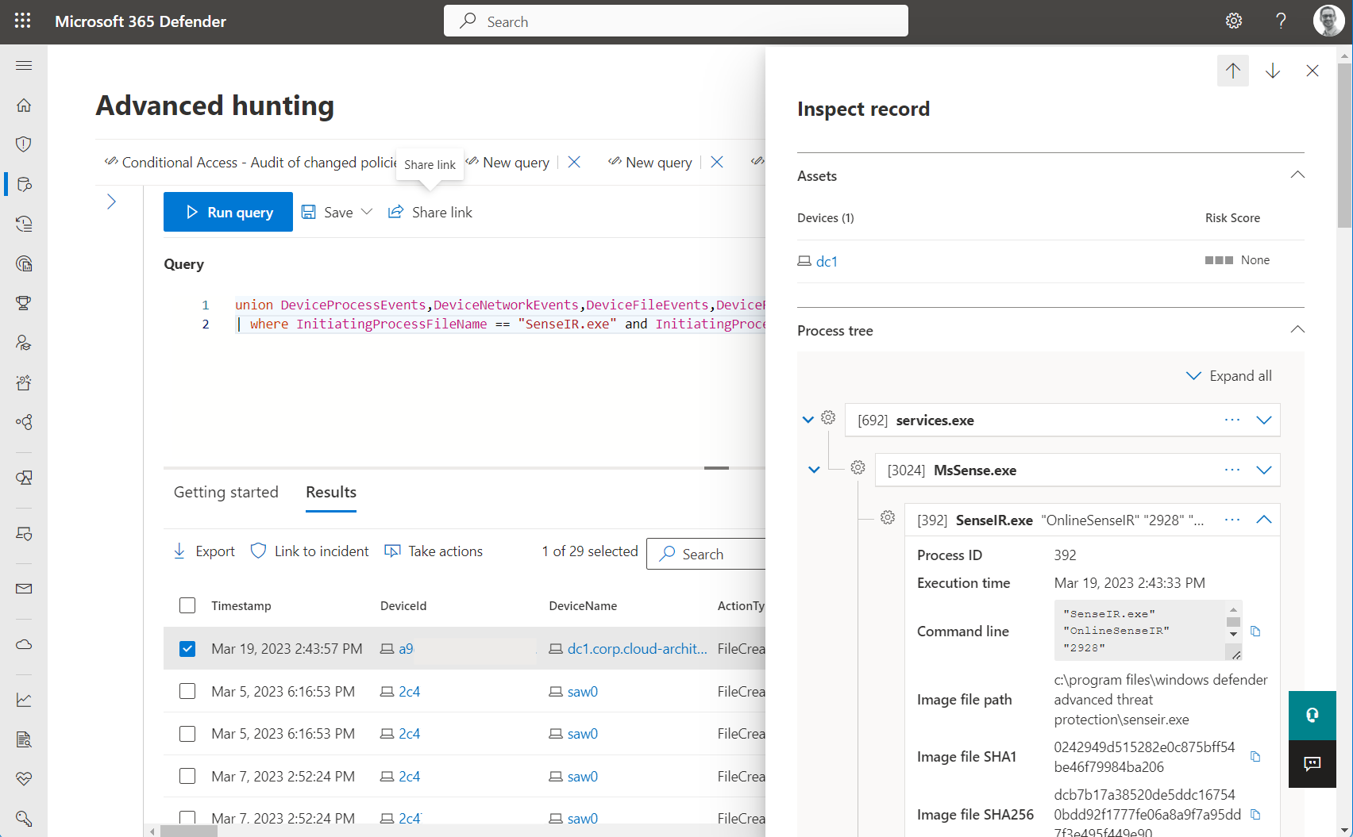1353x837 pixels.
Task: Open the shield Incidents icon in sidebar
Action: click(24, 144)
